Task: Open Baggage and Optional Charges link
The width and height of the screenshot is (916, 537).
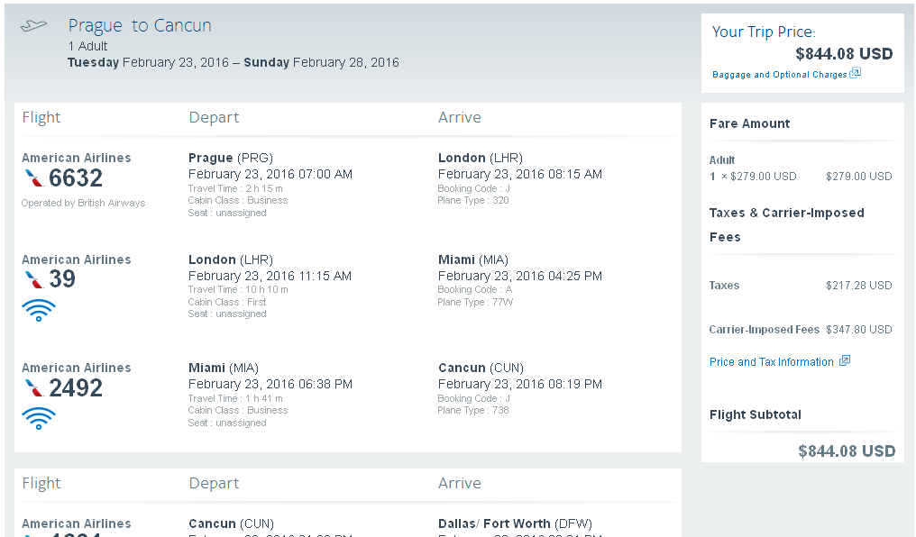Action: click(779, 75)
